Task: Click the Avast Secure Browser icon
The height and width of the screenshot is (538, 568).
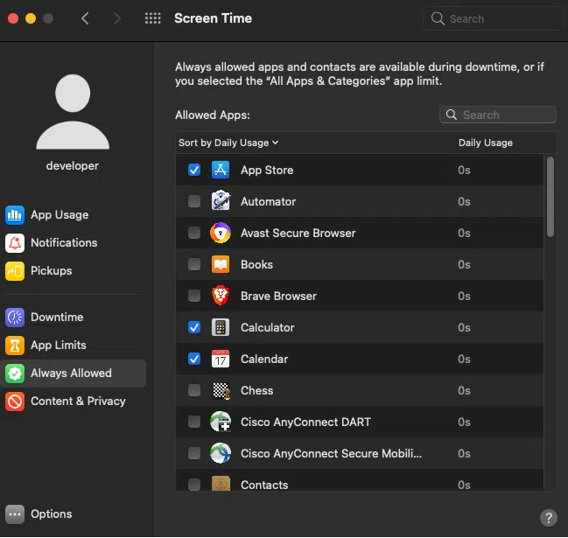Action: coord(221,234)
